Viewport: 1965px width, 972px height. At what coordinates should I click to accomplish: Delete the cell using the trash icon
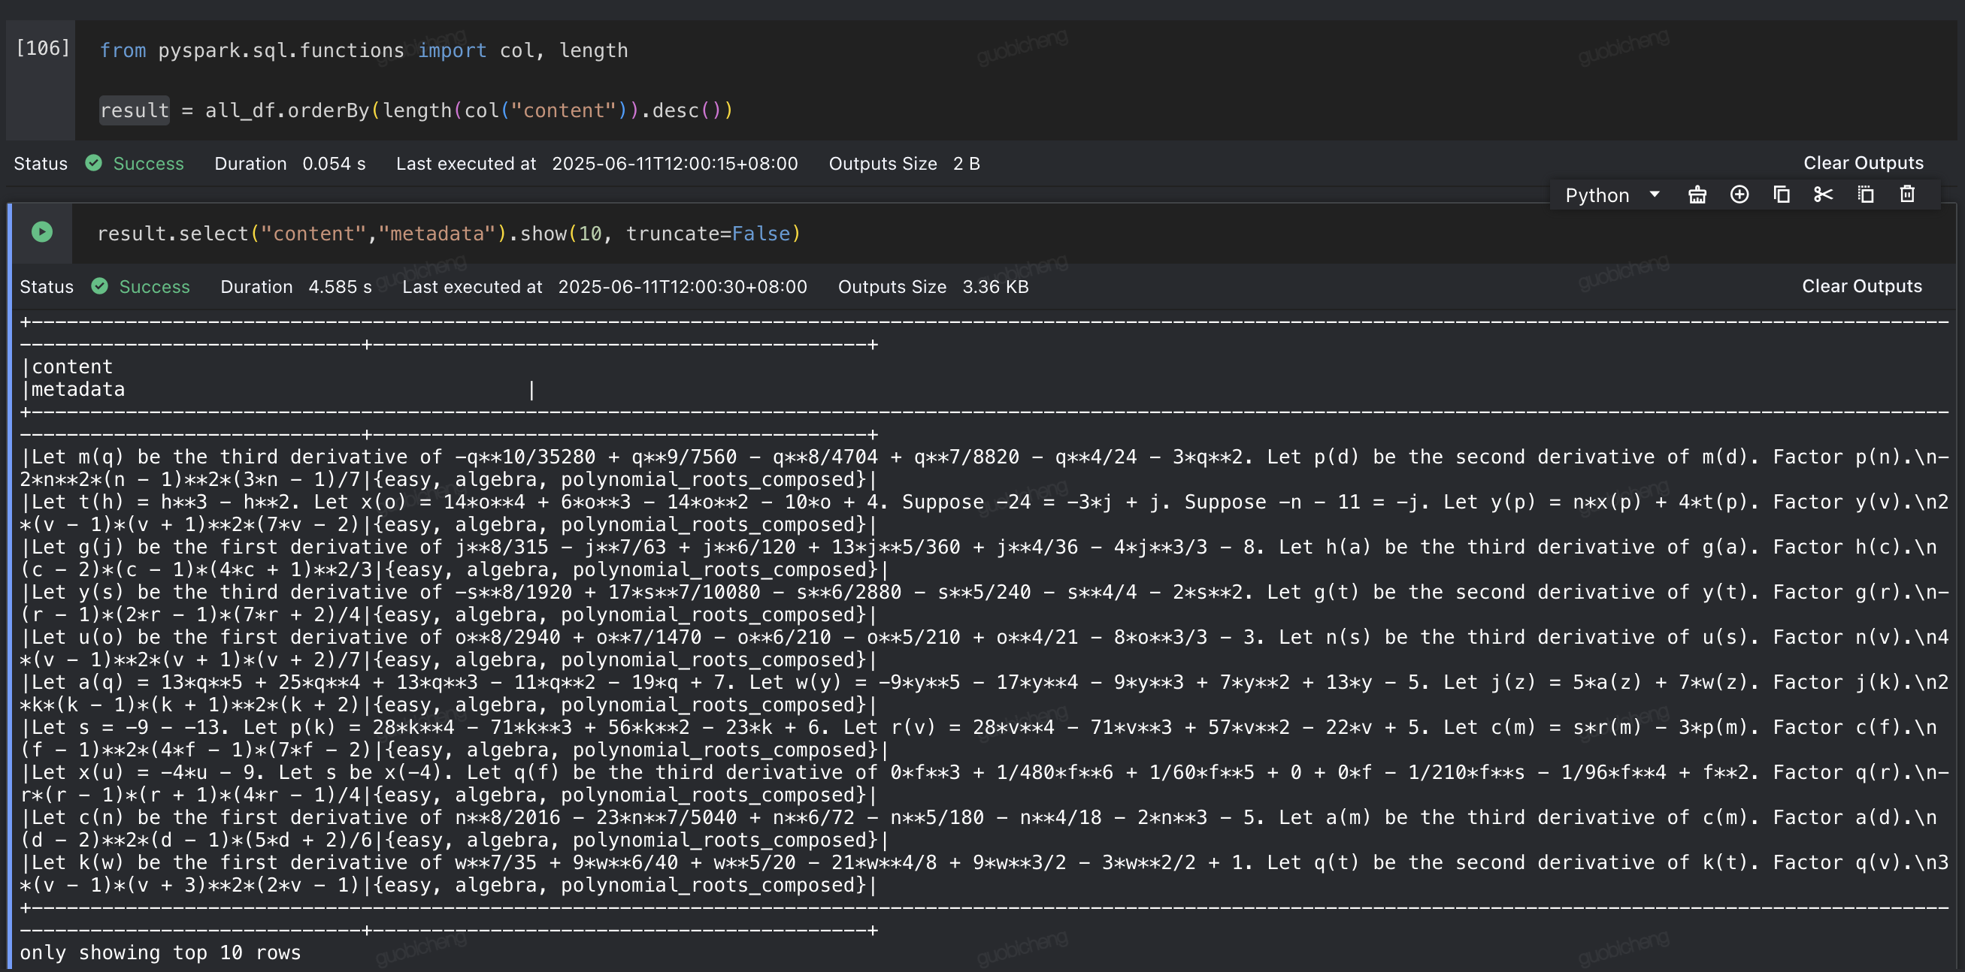(1906, 195)
